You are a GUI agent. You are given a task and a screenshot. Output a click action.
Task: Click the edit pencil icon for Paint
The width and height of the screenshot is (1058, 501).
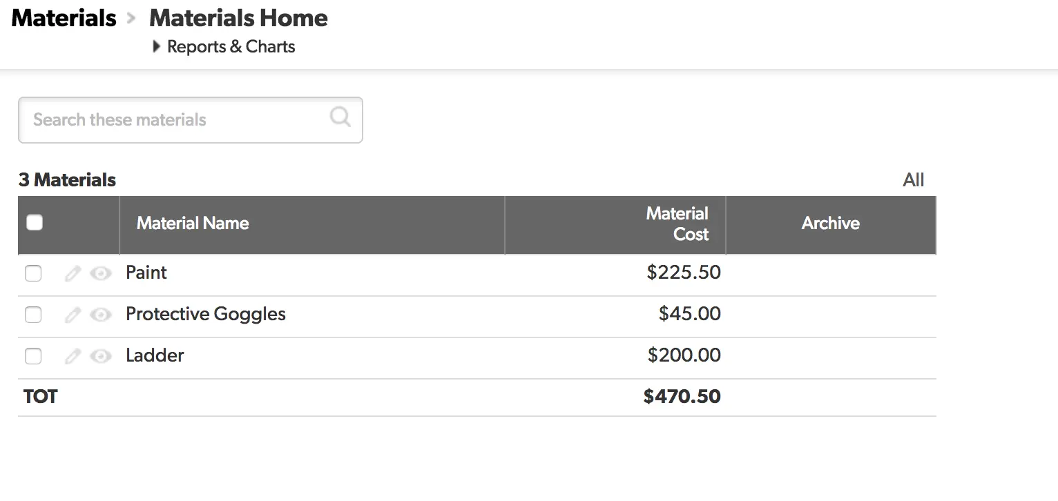(x=72, y=273)
